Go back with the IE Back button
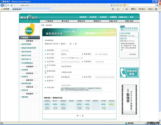 tap(2, 5)
